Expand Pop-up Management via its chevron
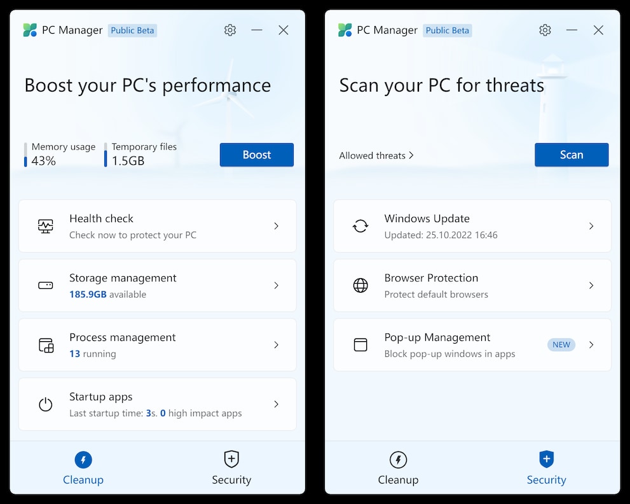The height and width of the screenshot is (504, 630). click(591, 345)
